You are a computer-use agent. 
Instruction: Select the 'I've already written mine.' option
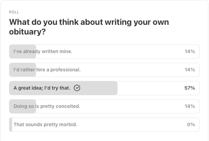click(x=104, y=52)
